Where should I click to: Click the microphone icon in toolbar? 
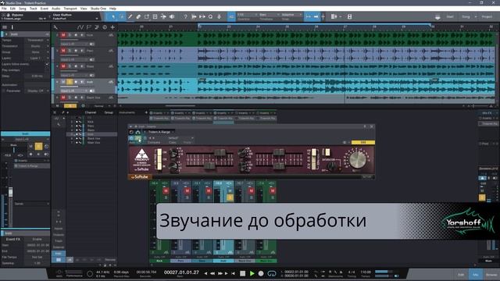coord(219,16)
